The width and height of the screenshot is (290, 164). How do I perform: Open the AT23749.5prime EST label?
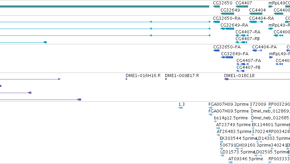pyautogui.click(x=233, y=125)
